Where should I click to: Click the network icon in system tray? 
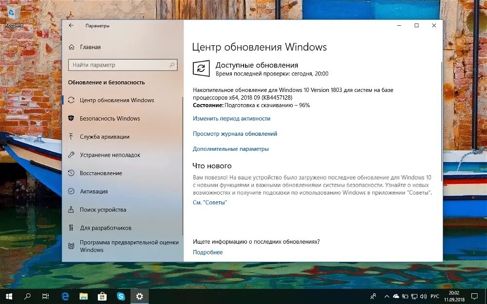[x=414, y=296]
